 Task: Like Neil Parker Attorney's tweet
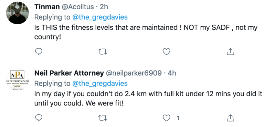tap(166, 118)
